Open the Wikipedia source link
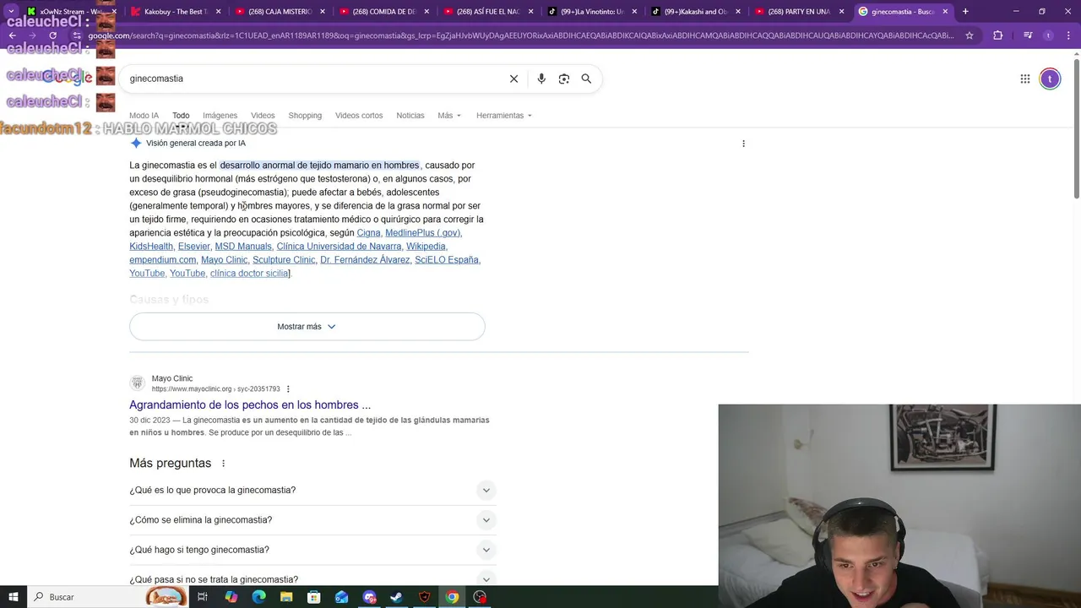The width and height of the screenshot is (1081, 608). pyautogui.click(x=426, y=247)
